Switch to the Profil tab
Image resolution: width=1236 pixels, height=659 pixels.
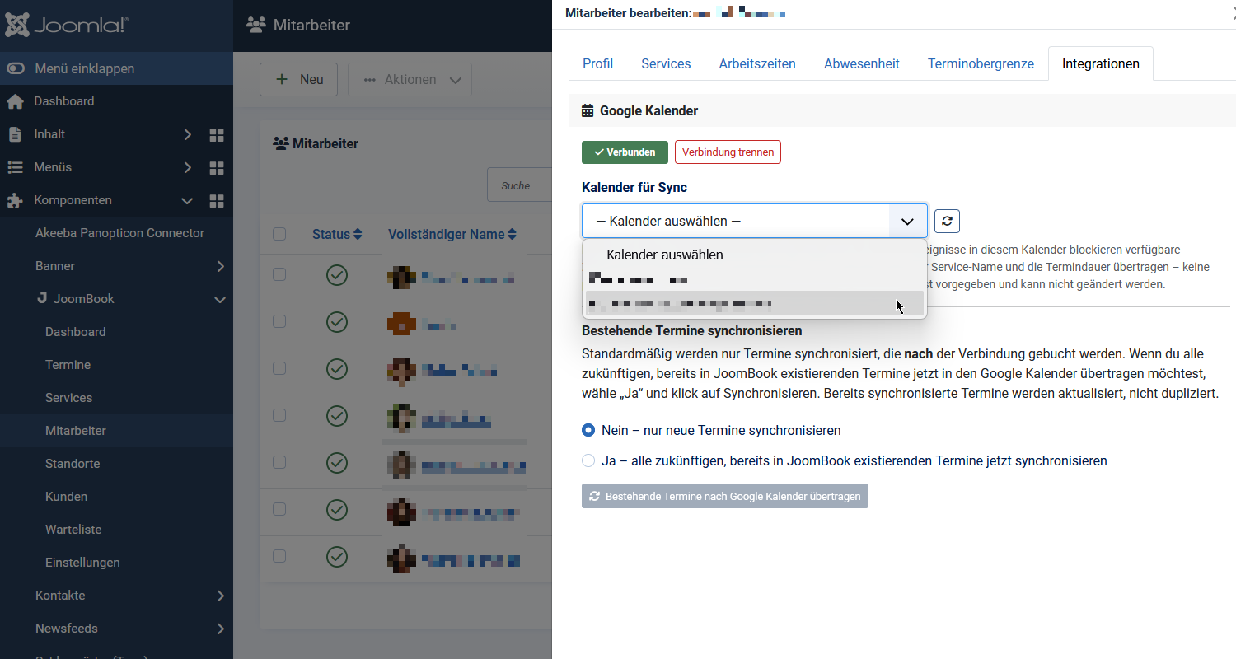tap(597, 63)
